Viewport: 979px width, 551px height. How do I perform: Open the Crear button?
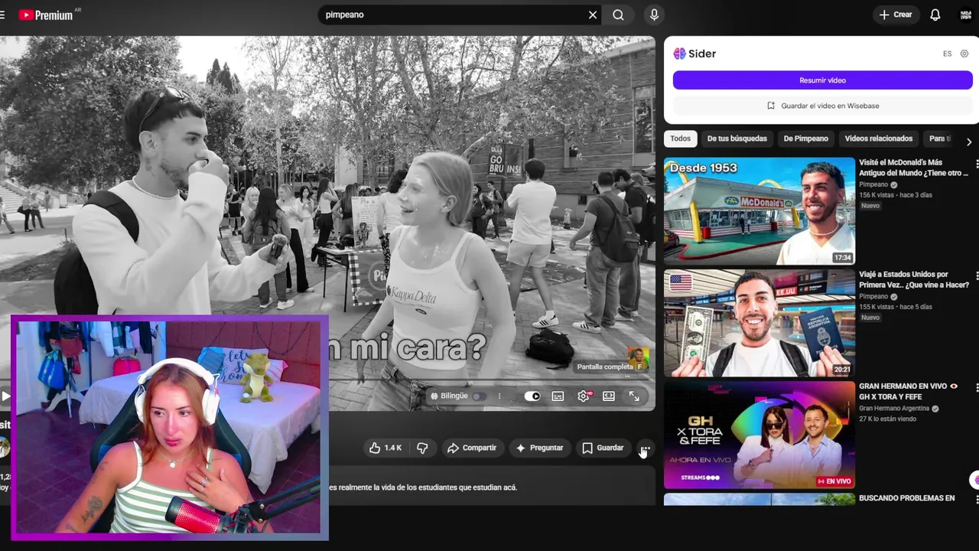[896, 15]
